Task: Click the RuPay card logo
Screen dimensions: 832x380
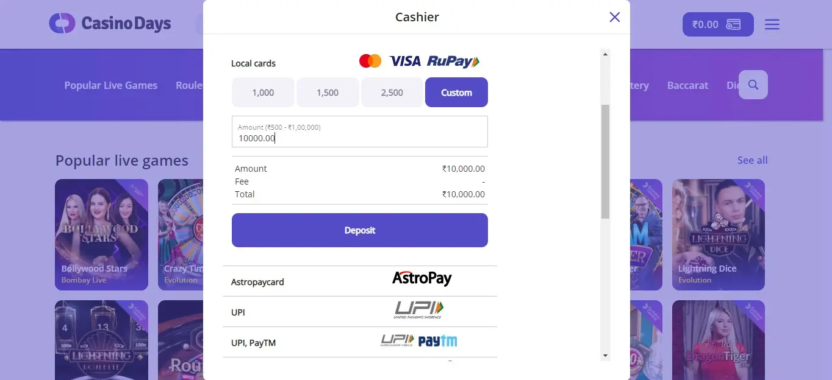Action: point(453,61)
